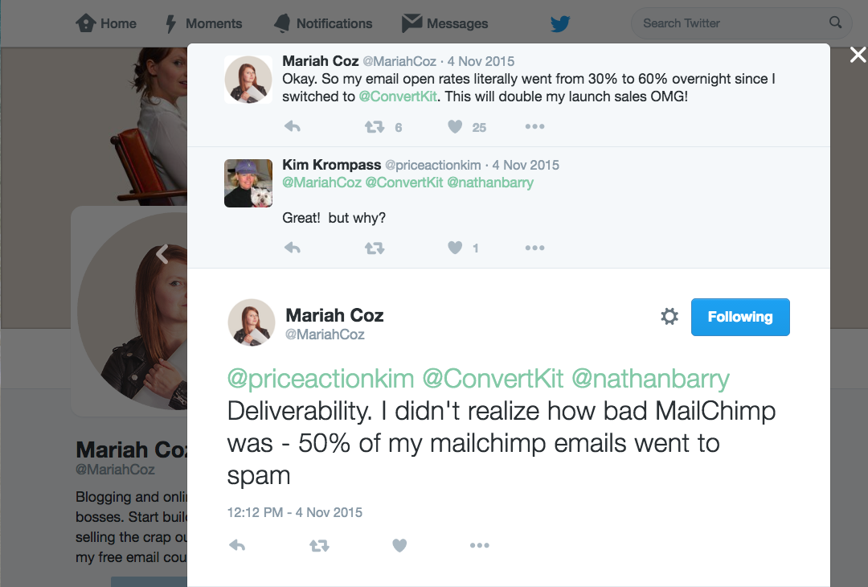Go to the Home tab

pos(106,23)
